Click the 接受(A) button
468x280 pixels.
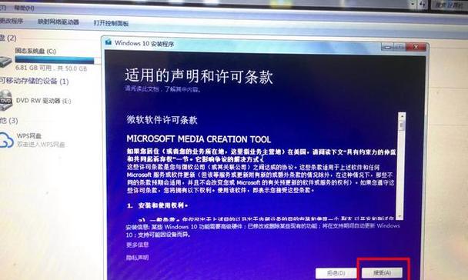coord(382,272)
